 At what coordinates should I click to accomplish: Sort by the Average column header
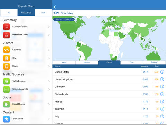click(145, 66)
